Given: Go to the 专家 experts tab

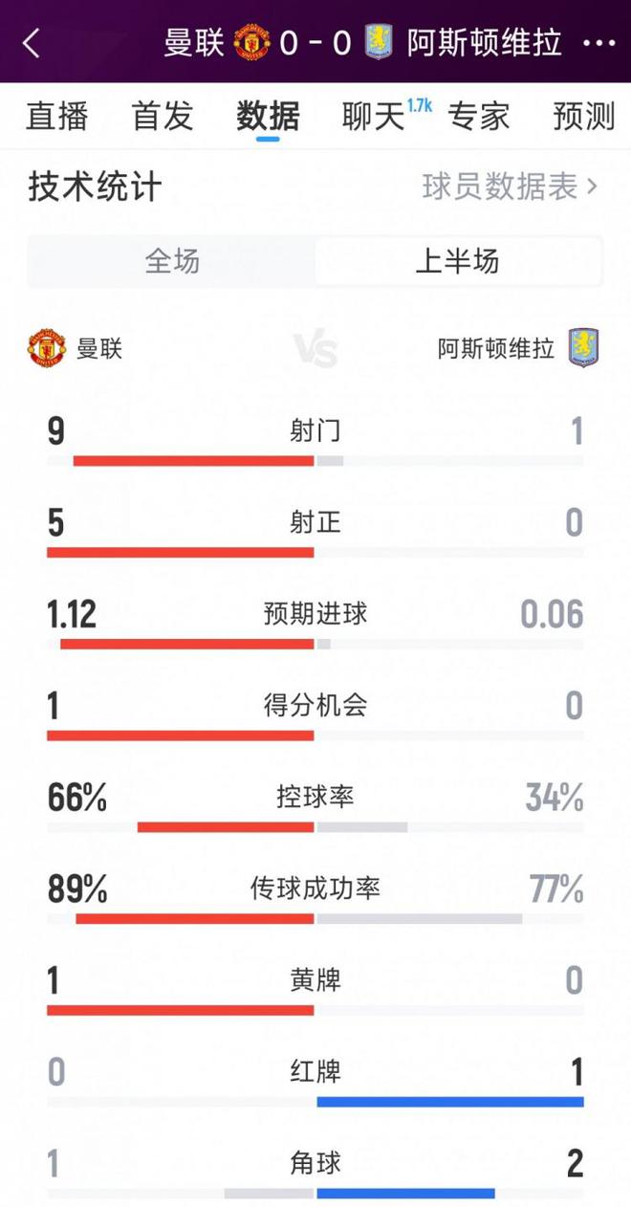Looking at the screenshot, I should (478, 117).
